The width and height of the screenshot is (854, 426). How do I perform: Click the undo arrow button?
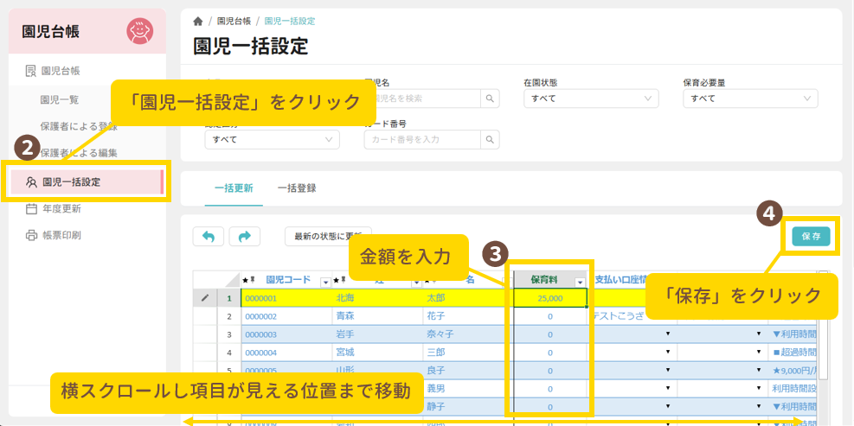pos(208,236)
